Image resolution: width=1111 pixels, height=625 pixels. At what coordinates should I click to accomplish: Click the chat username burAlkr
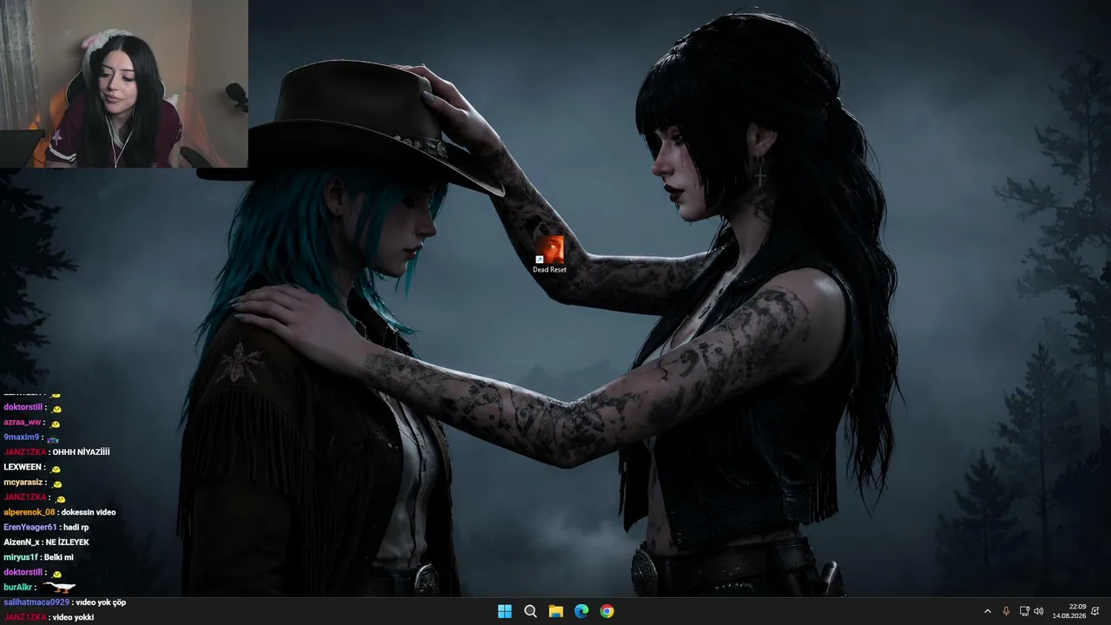(19, 588)
